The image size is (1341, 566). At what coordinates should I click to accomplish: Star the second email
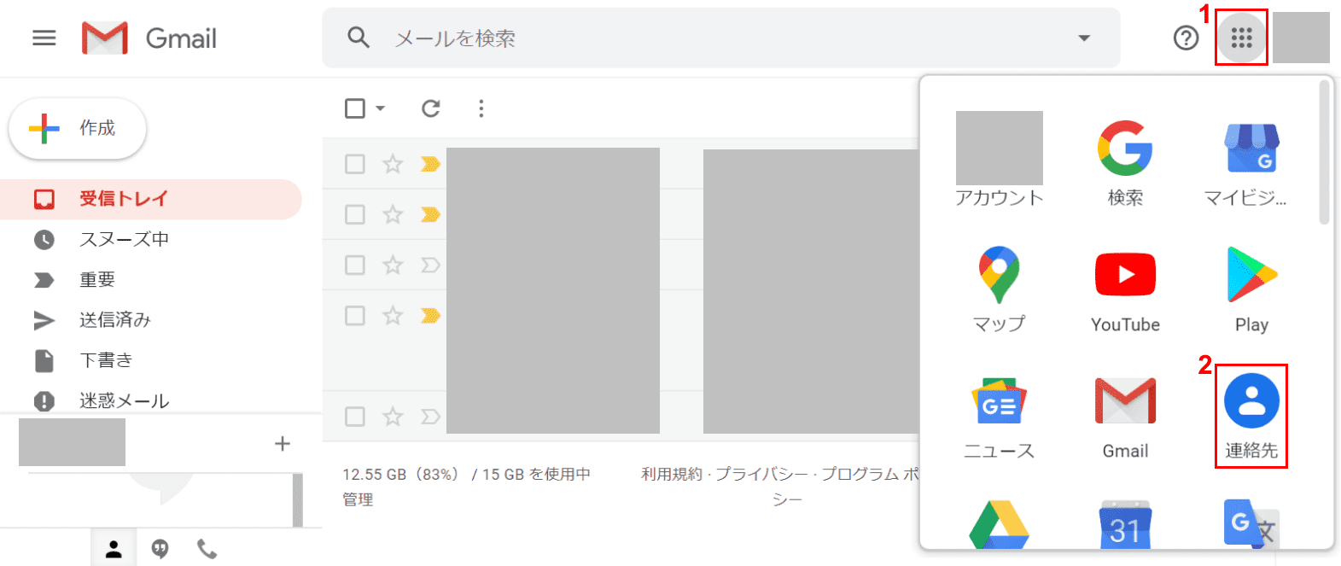pyautogui.click(x=393, y=214)
